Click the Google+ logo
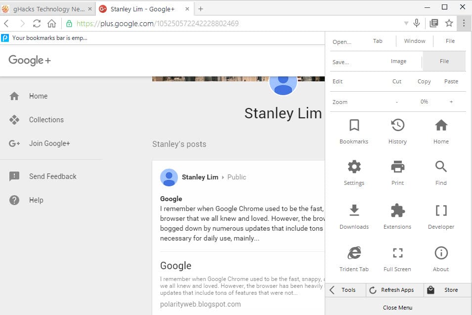This screenshot has width=472, height=315. pos(30,60)
